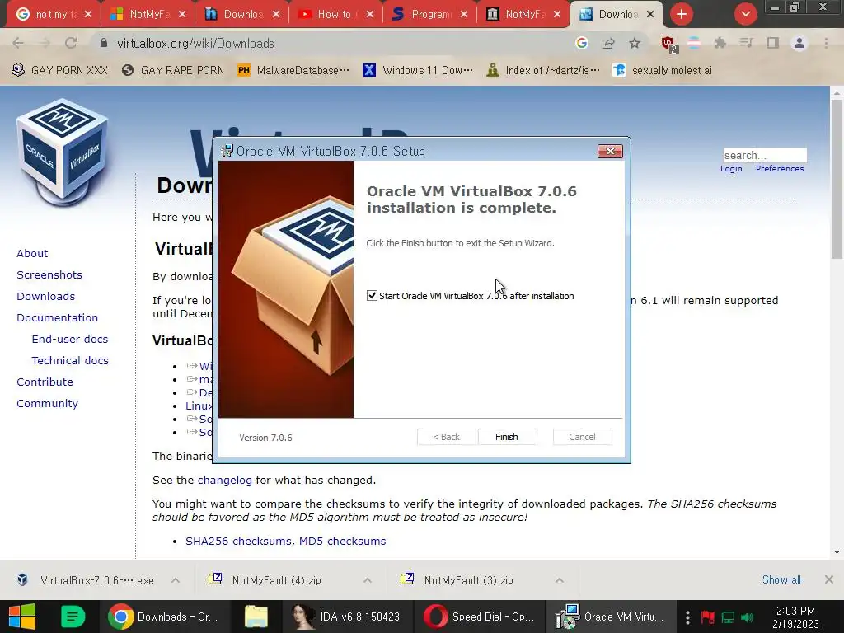Open the Downloads sidebar link

(46, 296)
